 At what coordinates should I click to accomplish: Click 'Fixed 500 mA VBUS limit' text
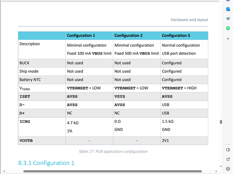pyautogui.click(x=137, y=53)
